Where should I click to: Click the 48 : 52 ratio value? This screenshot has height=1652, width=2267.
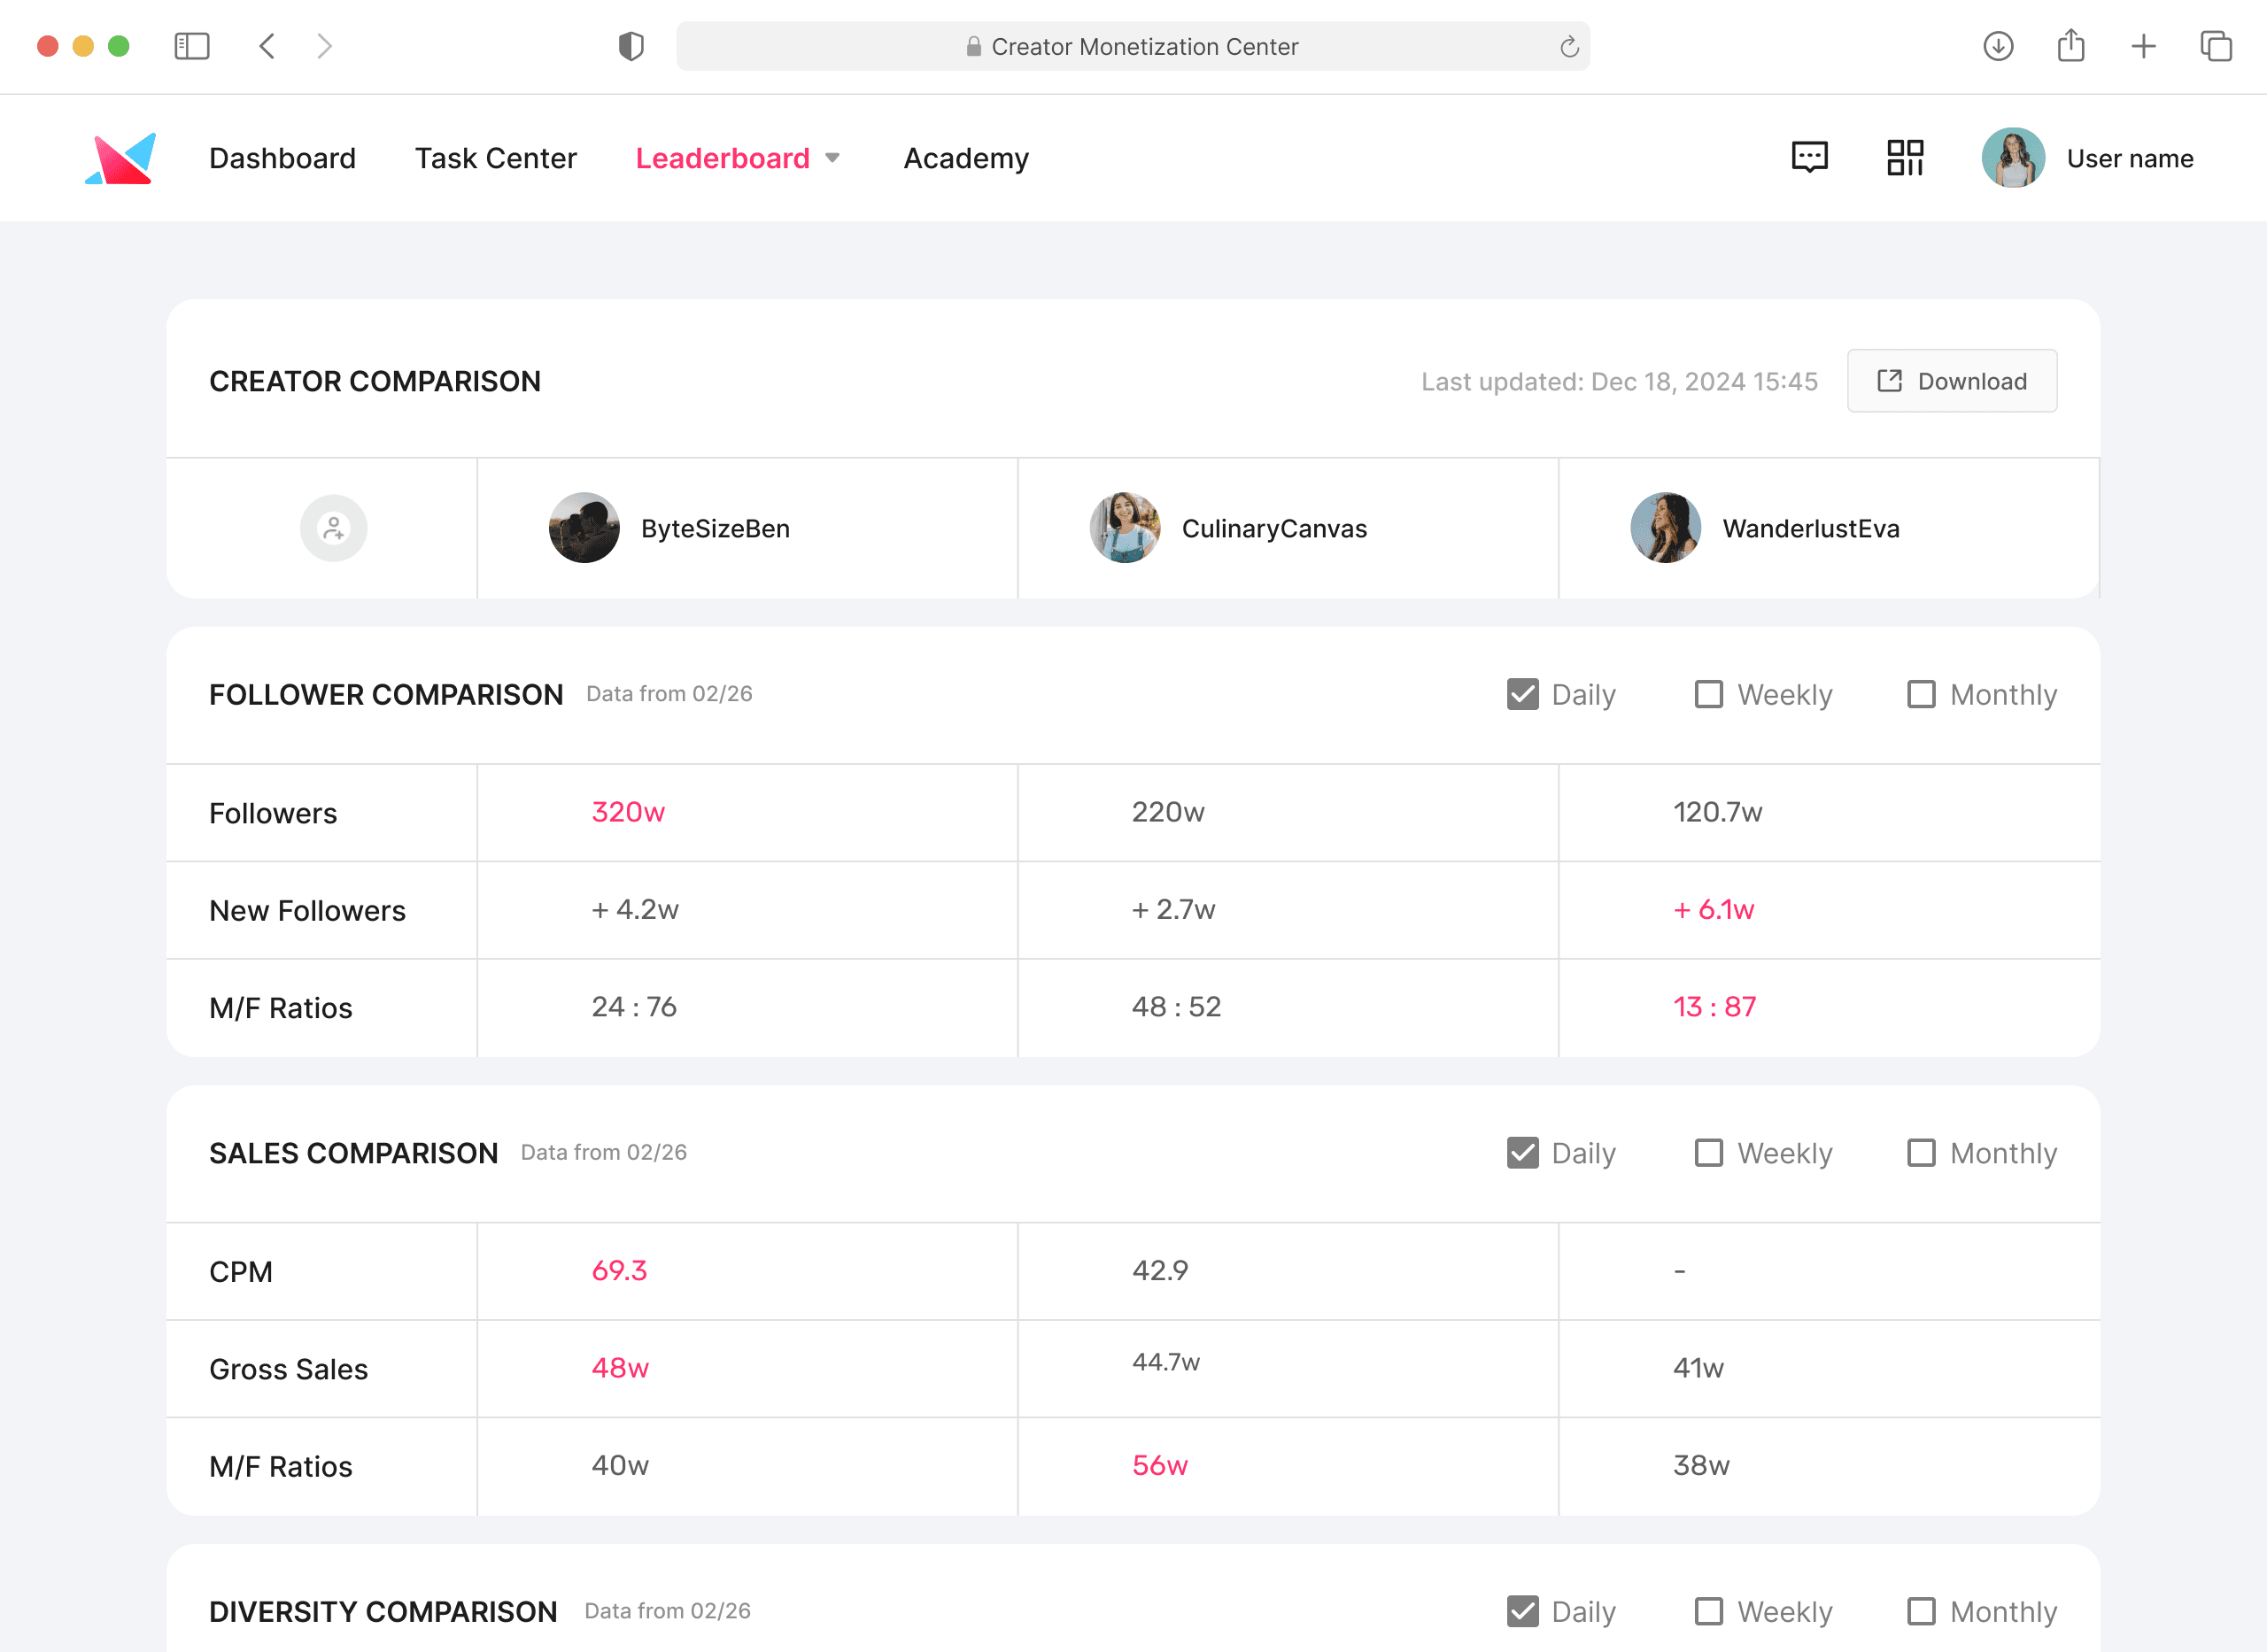tap(1176, 1006)
